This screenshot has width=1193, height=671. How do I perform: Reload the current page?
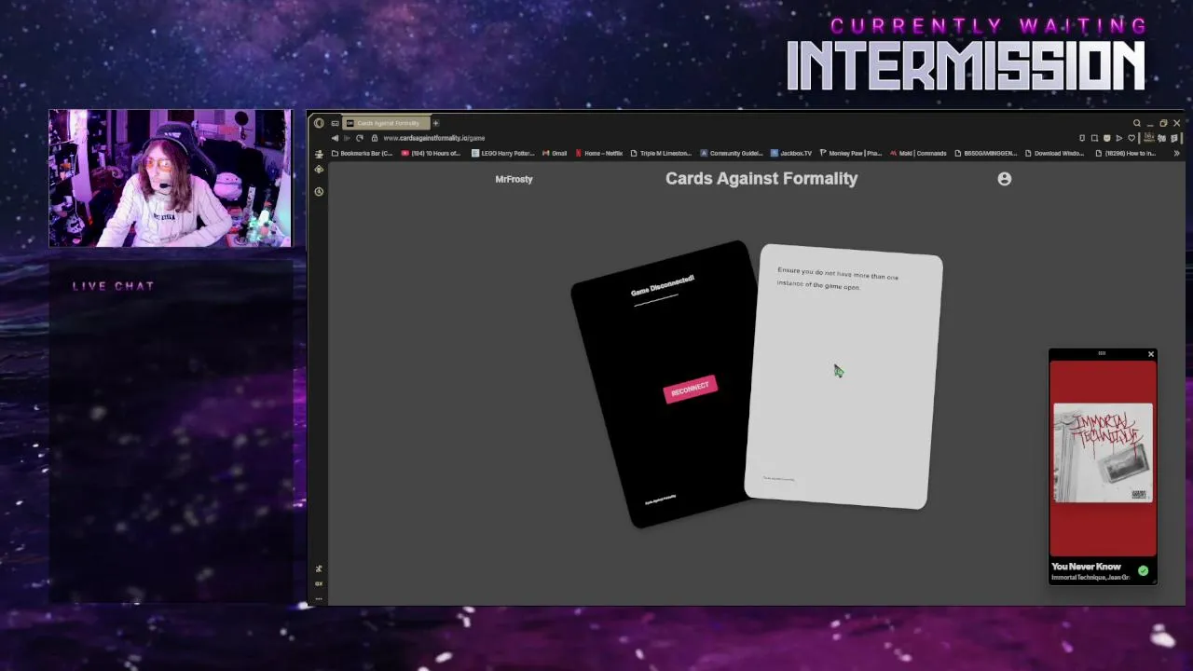tap(360, 138)
